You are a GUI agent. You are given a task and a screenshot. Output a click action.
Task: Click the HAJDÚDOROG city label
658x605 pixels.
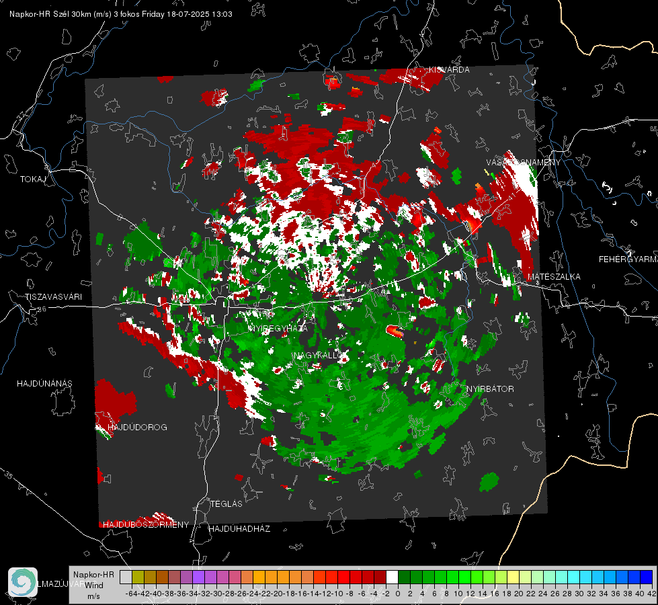(137, 428)
